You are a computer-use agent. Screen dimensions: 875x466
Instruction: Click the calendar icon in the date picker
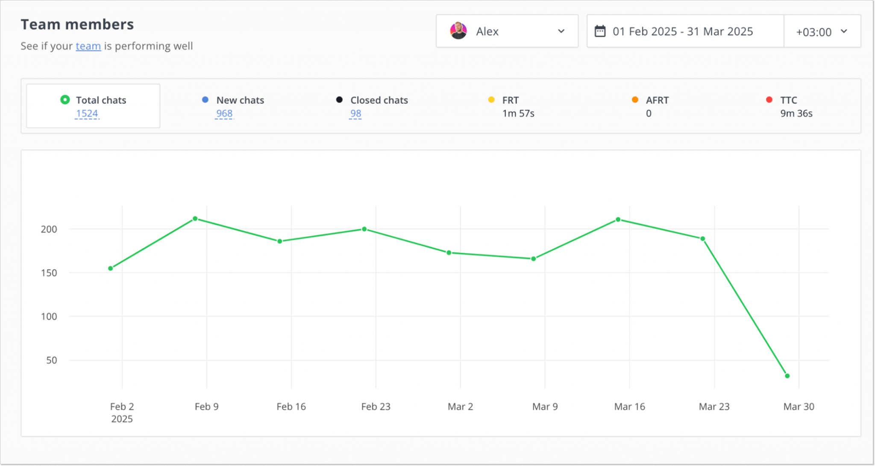(601, 31)
